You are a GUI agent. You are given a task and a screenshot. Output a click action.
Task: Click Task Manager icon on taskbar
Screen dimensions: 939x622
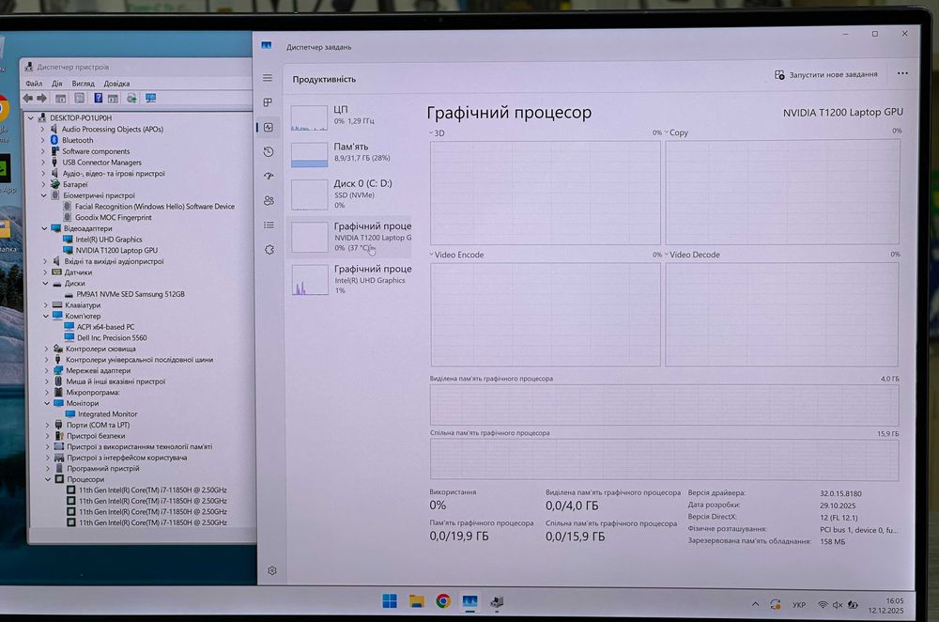point(470,601)
